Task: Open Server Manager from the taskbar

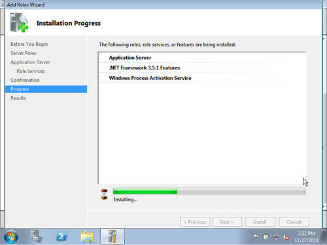Action: point(37,236)
